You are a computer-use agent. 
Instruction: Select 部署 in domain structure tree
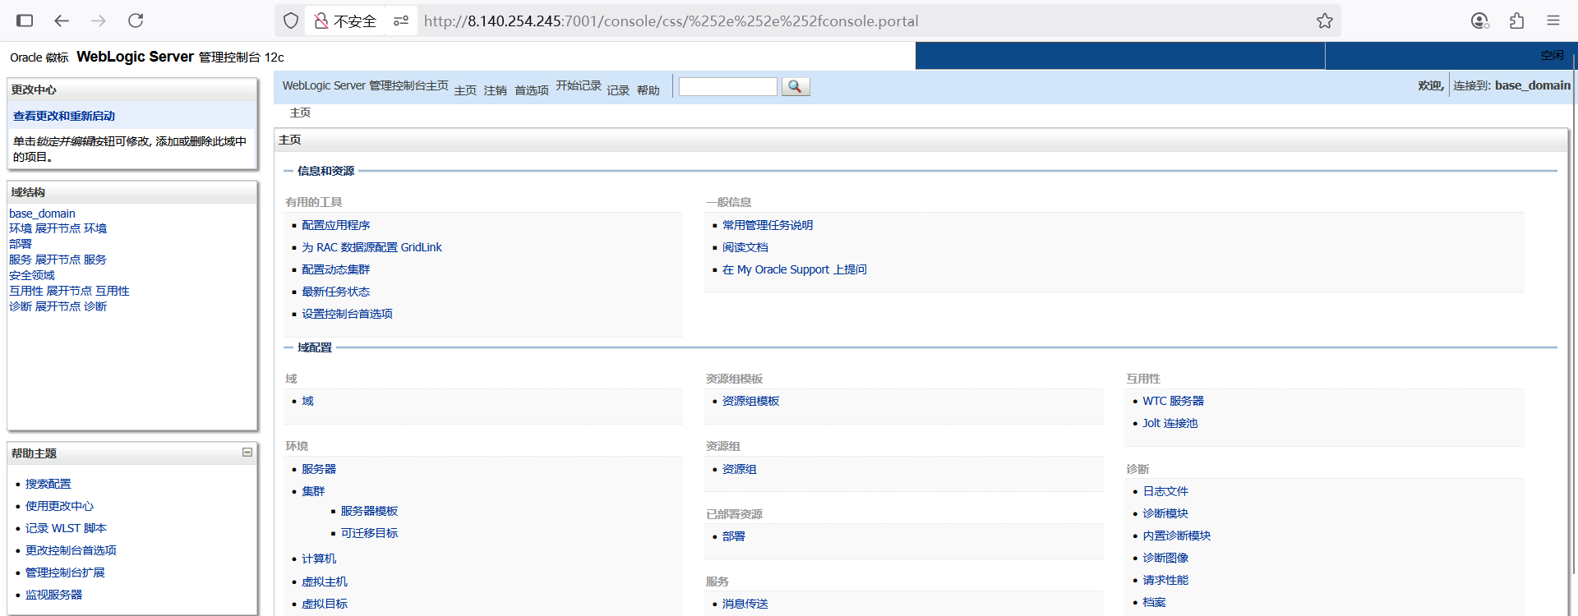click(x=21, y=244)
